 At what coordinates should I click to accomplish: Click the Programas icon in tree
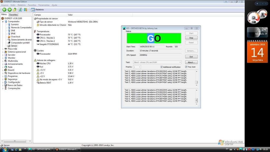[6, 76]
